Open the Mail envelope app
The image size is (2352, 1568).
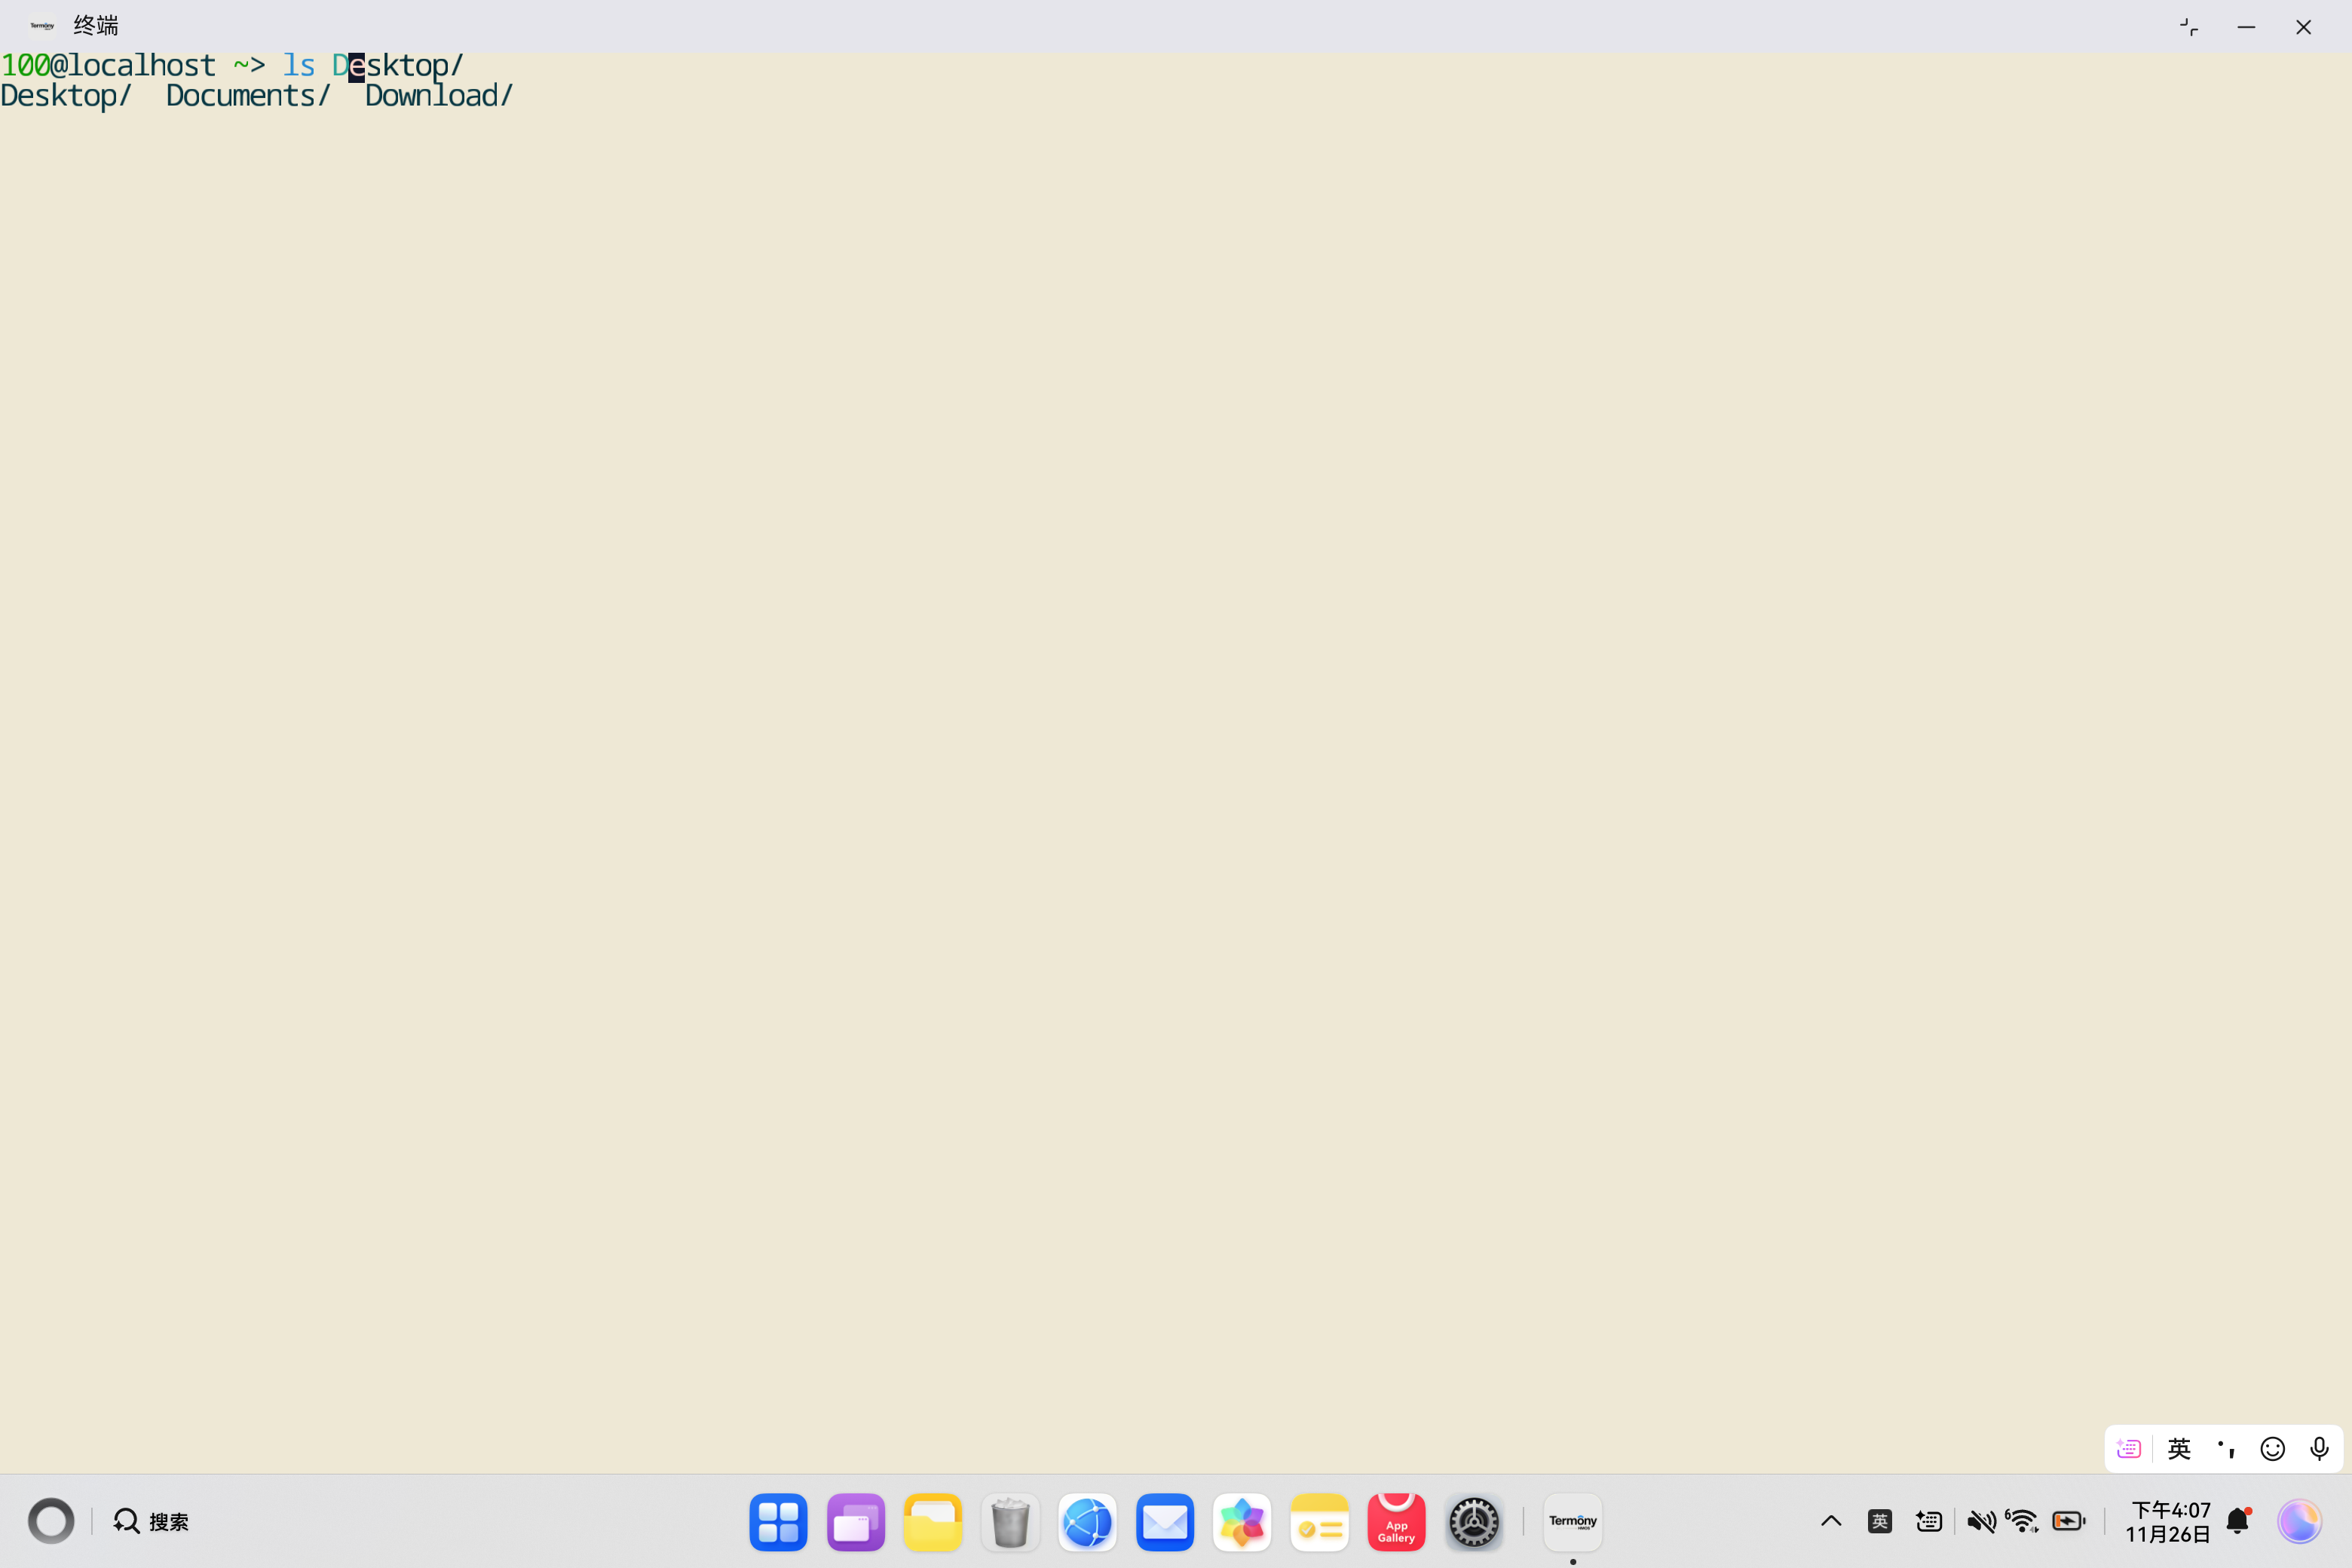click(x=1165, y=1522)
